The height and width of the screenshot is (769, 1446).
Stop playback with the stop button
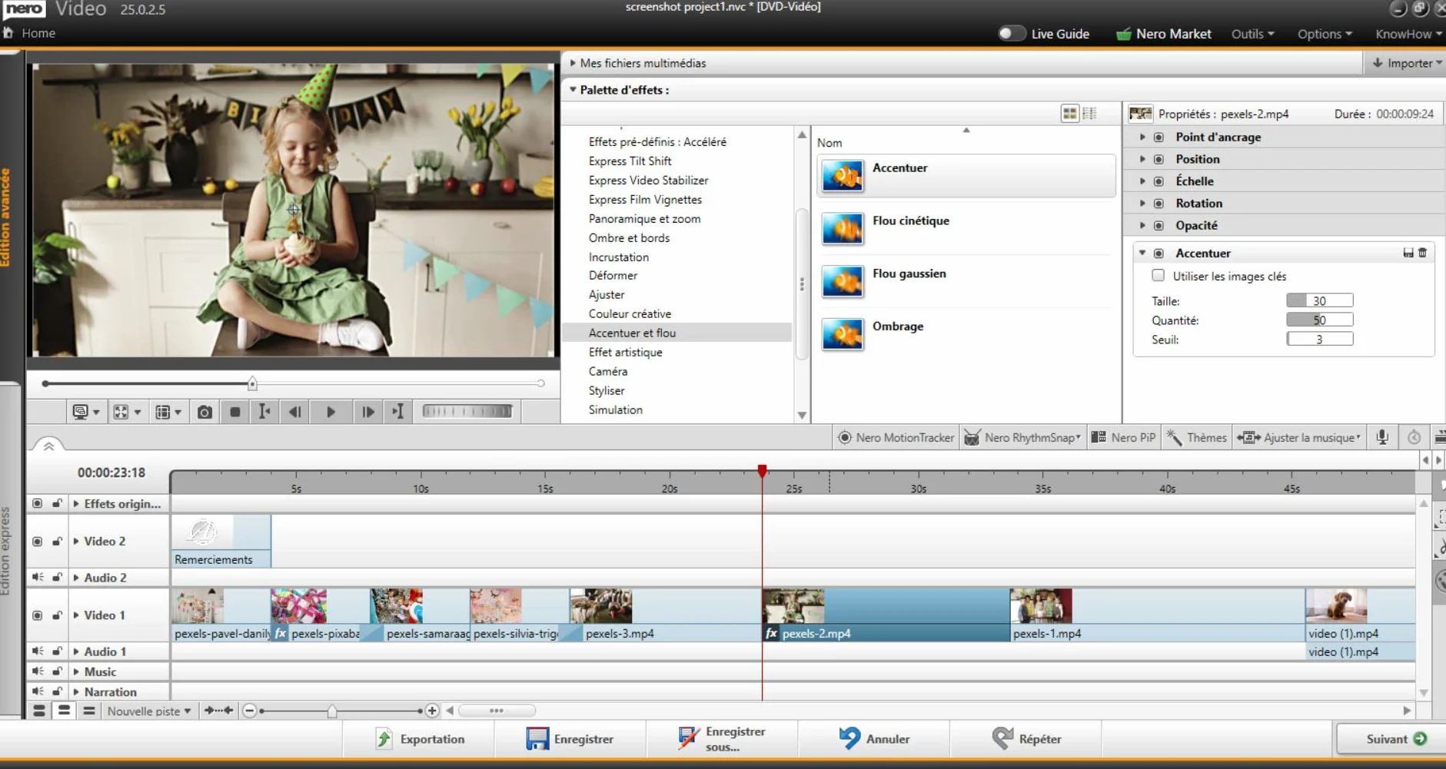coord(235,412)
